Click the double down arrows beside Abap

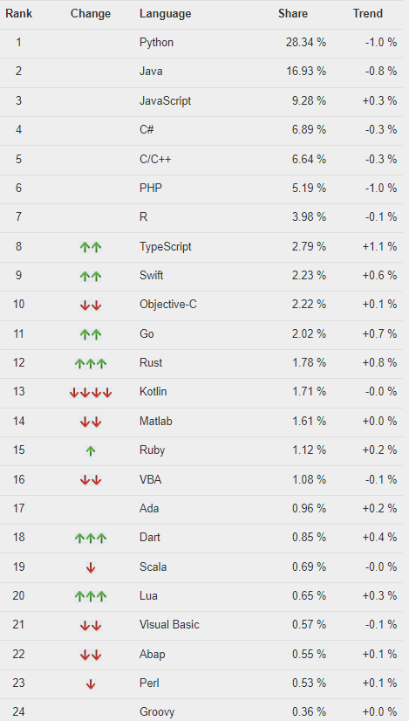[x=91, y=655]
